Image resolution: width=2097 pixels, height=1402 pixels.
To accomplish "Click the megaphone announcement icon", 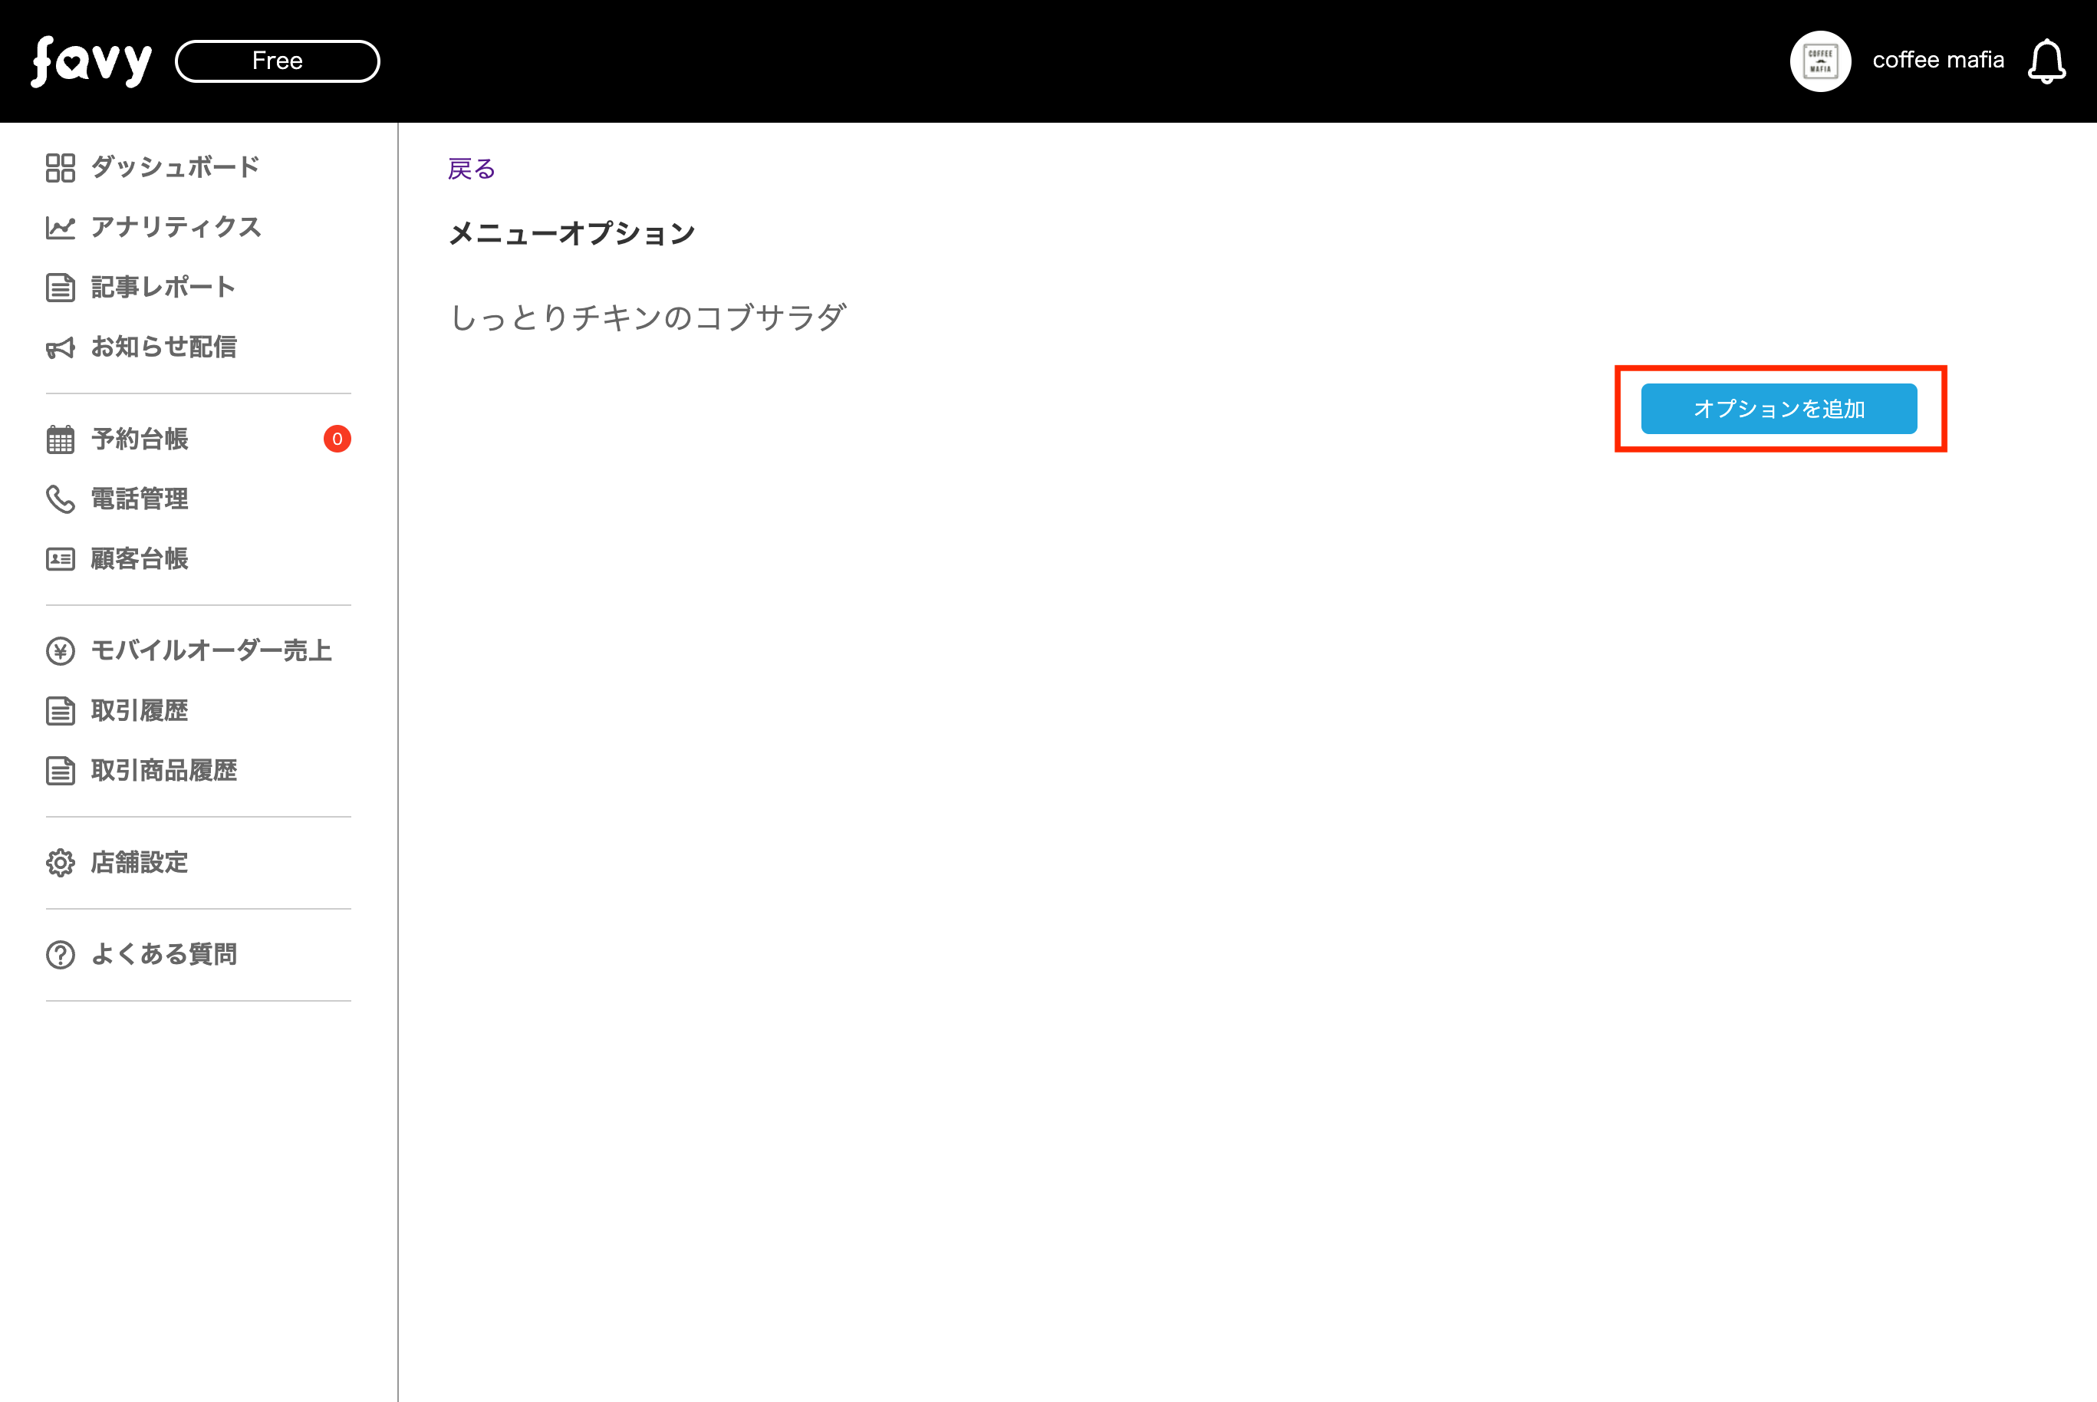I will (x=60, y=348).
